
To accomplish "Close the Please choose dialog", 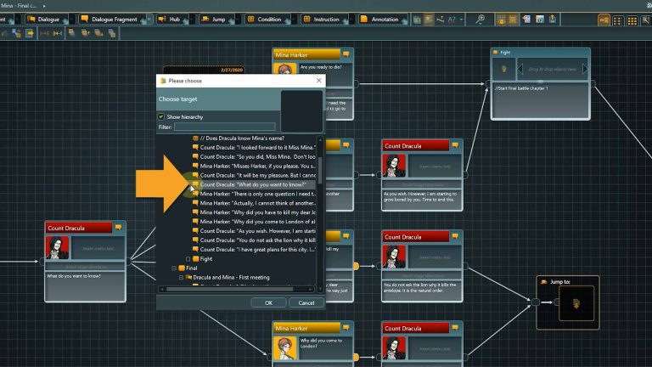I will point(319,81).
